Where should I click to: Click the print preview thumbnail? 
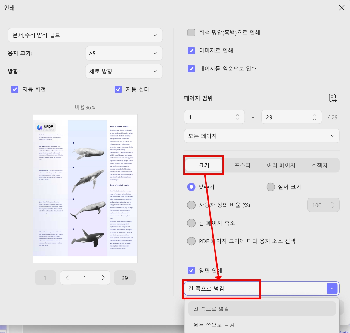pos(85,188)
